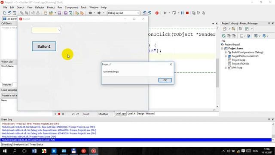Click the Trace Into icon in debug toolbar
This screenshot has height=155, width=275.
pos(194,13)
